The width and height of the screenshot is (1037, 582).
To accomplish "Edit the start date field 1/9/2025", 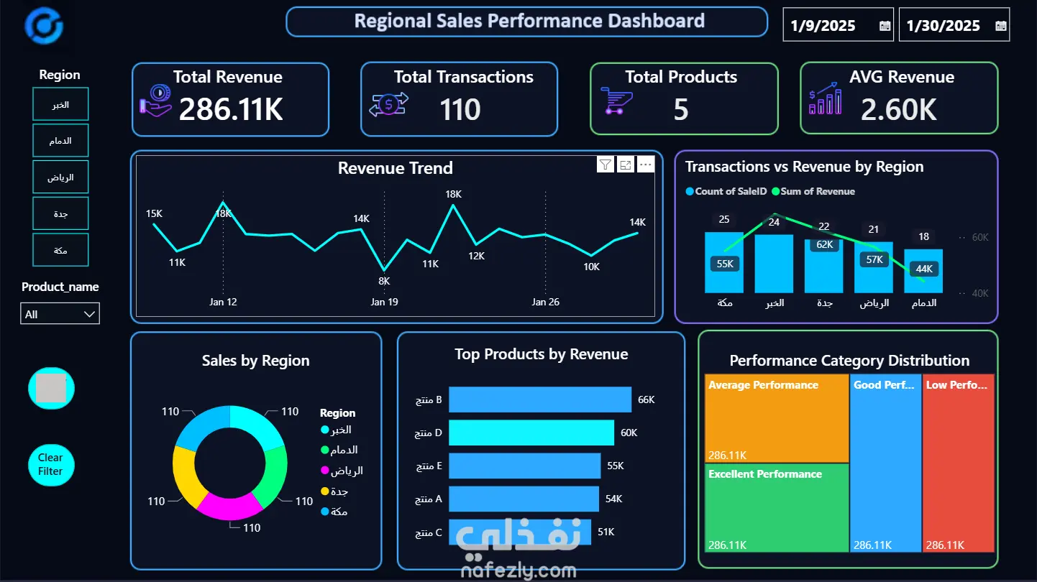I will click(823, 26).
